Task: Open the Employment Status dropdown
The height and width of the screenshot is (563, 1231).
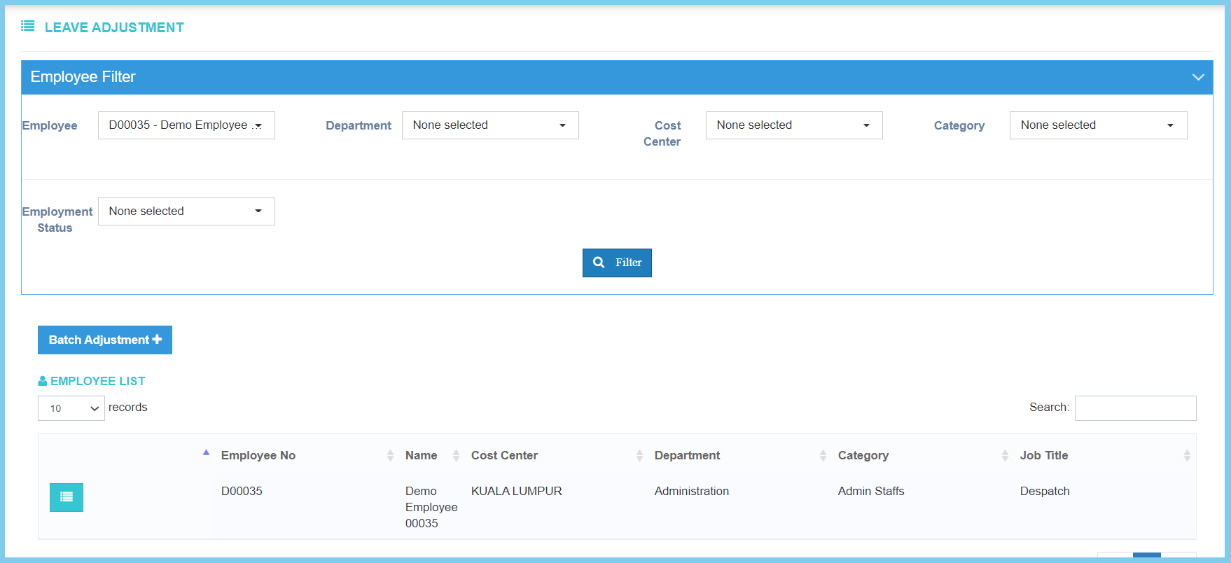Action: pos(186,211)
